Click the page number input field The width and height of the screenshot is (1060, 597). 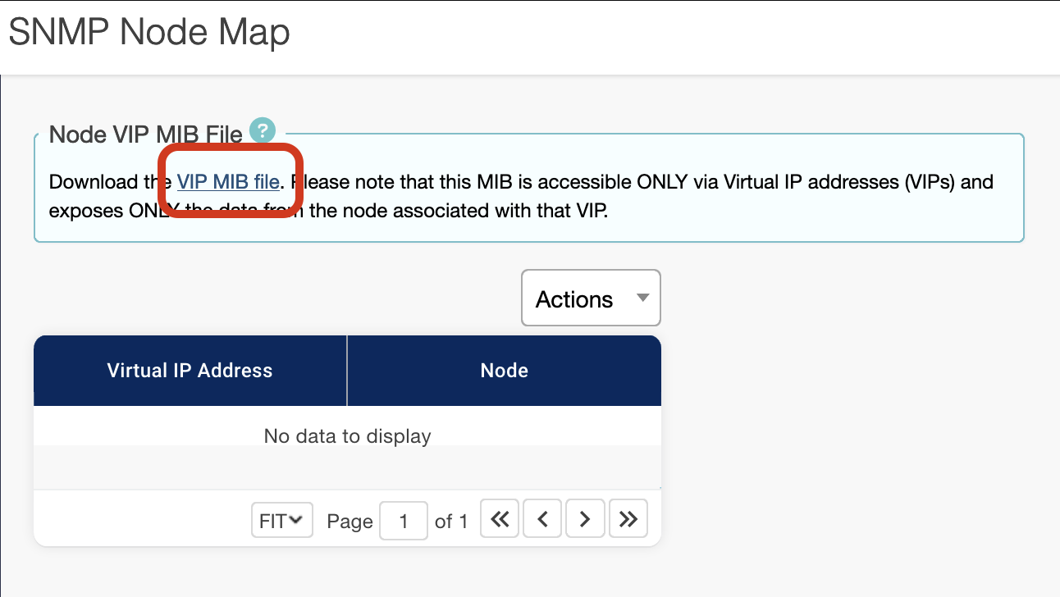click(403, 521)
